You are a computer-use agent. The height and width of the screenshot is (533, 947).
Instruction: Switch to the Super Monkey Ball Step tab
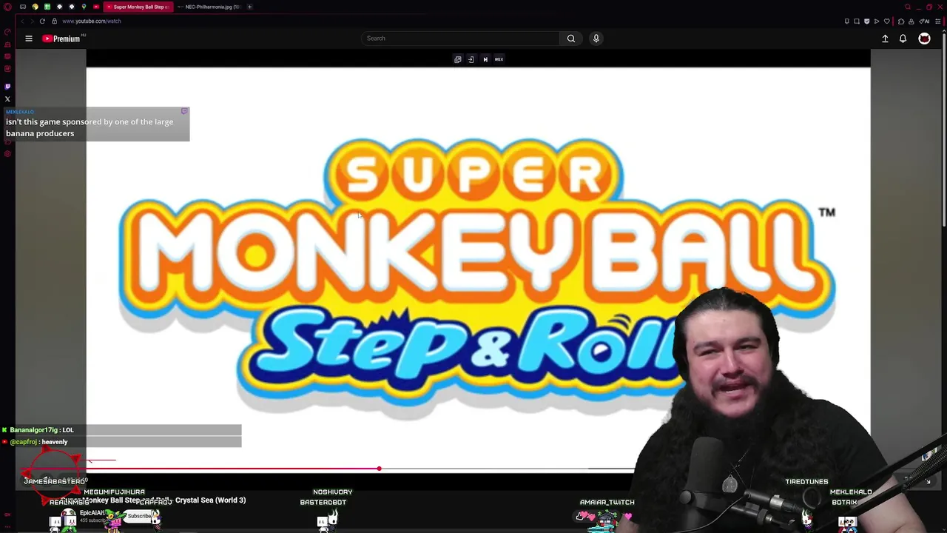[x=138, y=7]
